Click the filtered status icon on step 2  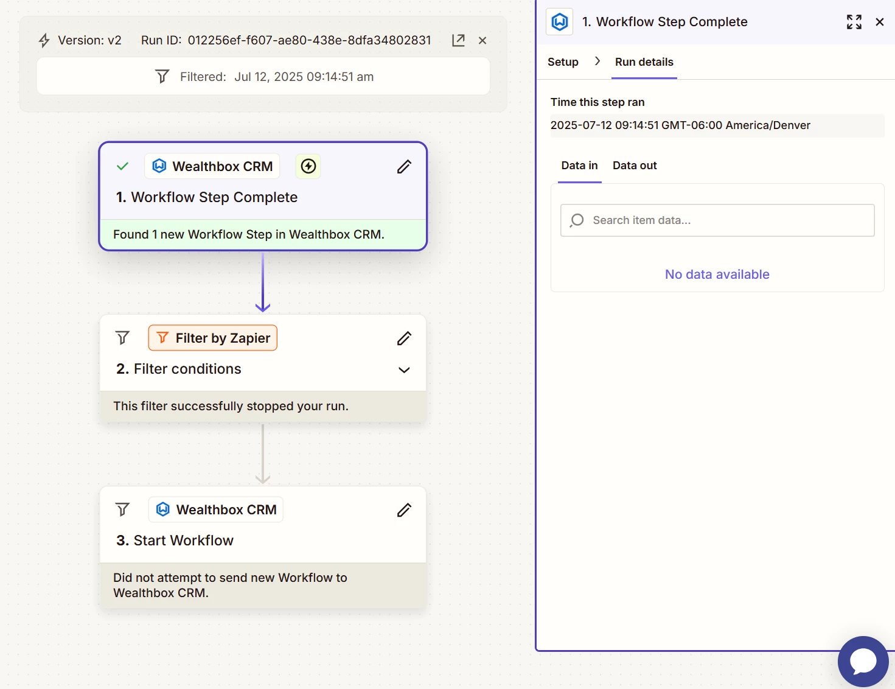[122, 338]
